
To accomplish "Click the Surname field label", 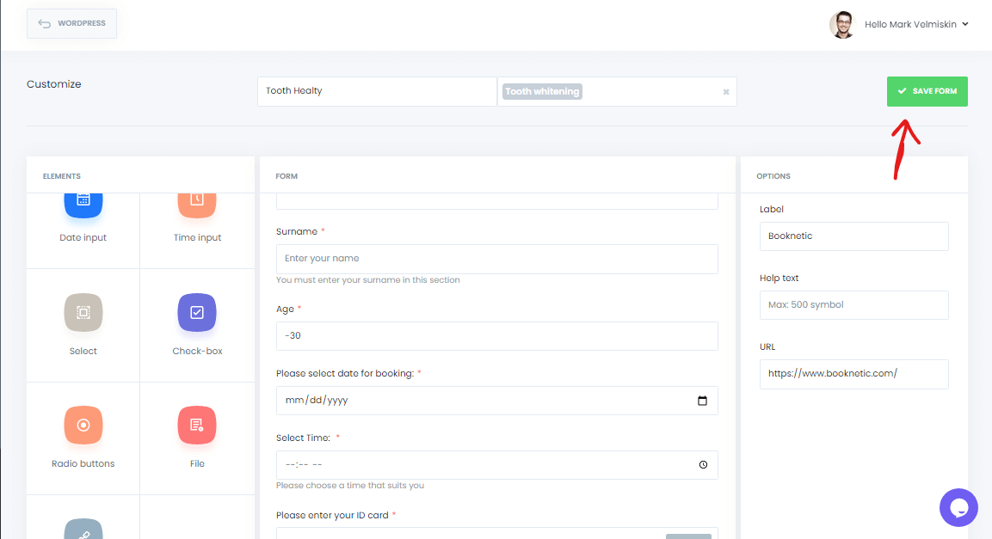I will (297, 232).
